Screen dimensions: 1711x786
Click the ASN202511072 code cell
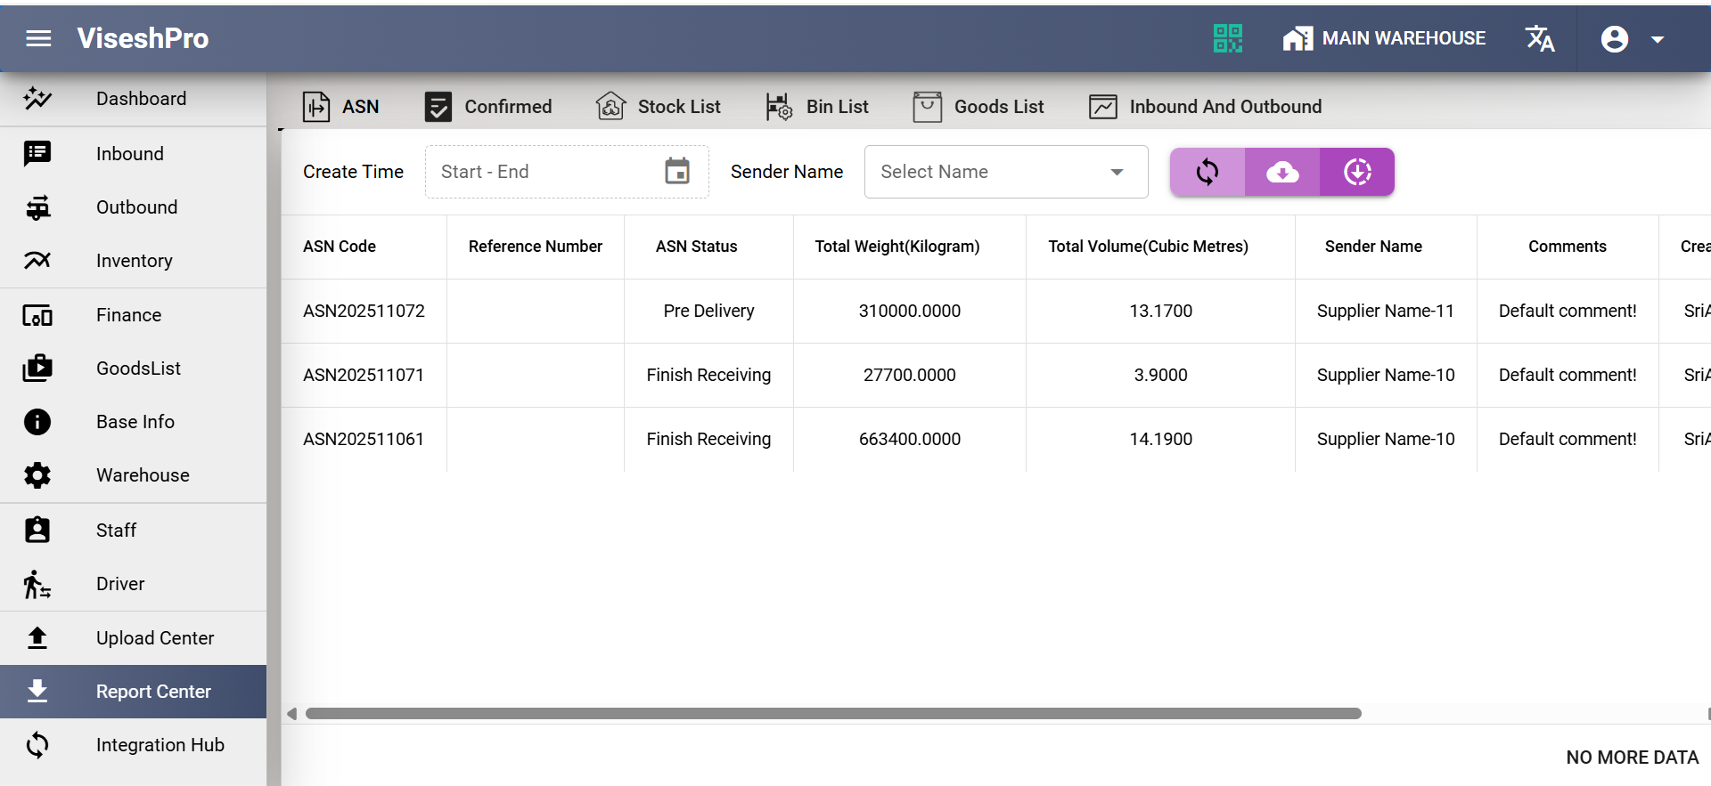coord(364,311)
